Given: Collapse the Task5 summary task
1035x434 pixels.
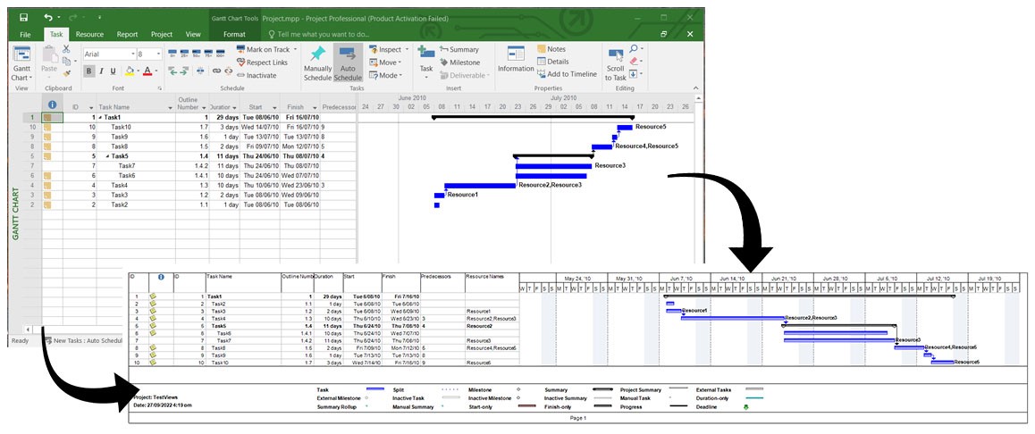Looking at the screenshot, I should point(107,155).
